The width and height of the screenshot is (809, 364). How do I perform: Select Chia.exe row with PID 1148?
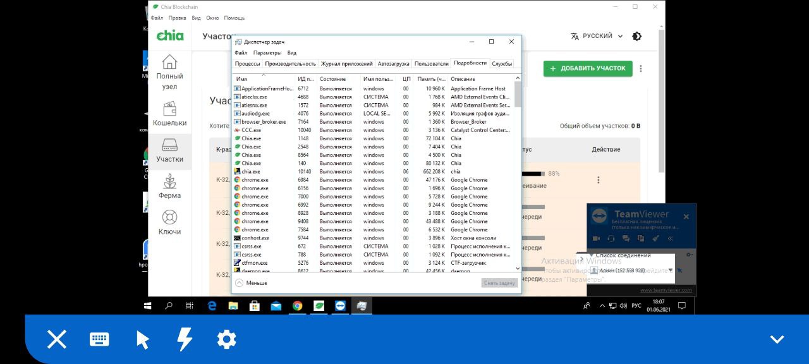[x=373, y=138]
